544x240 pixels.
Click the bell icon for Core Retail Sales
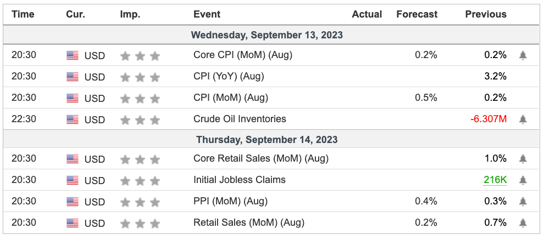[523, 159]
